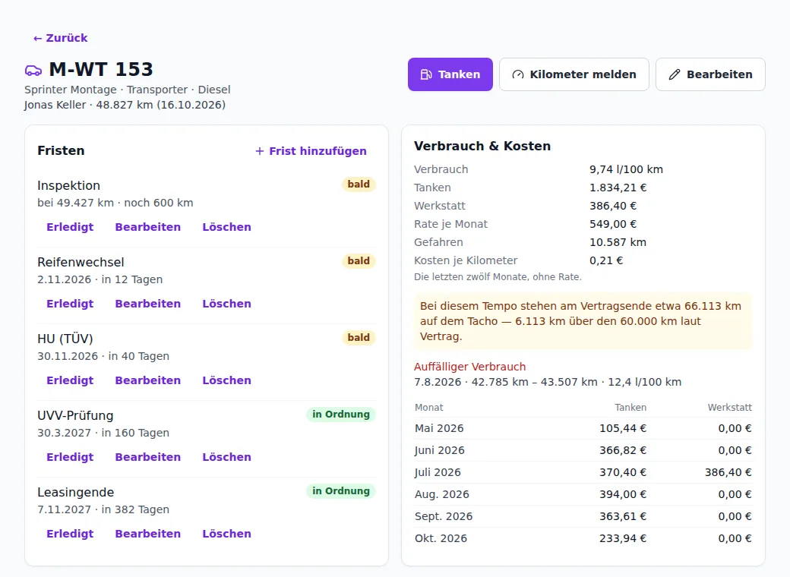Click the bald badge on Reifenwechsel

(359, 261)
